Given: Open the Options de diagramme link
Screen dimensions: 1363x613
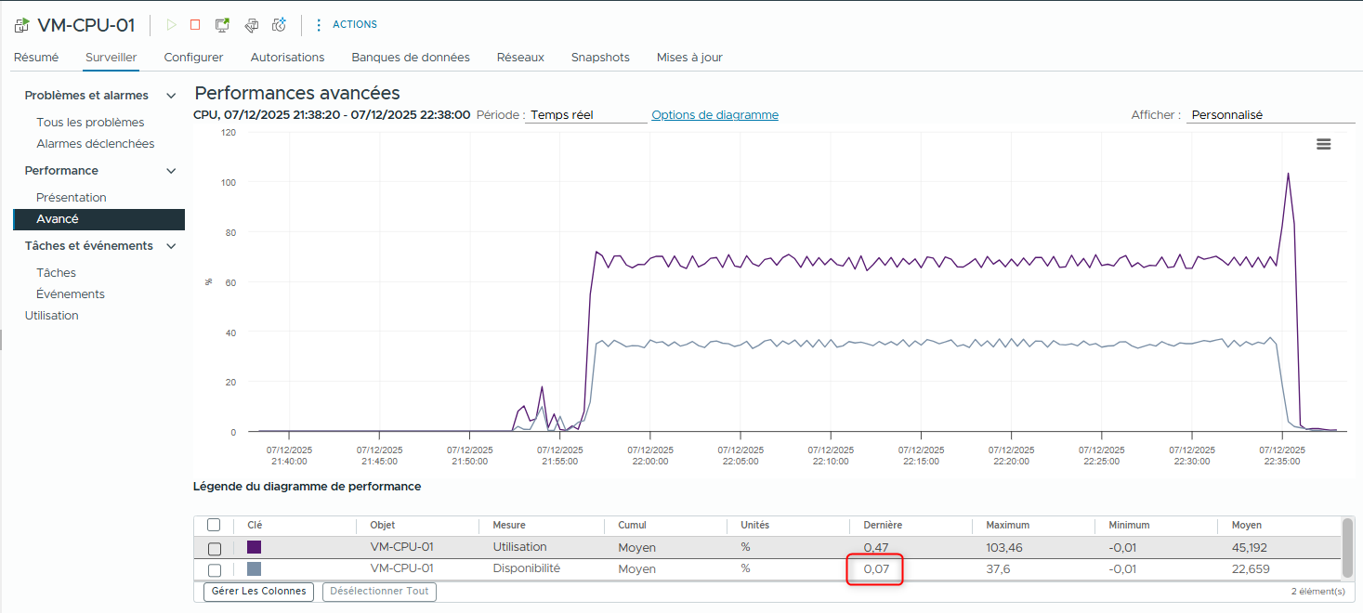Looking at the screenshot, I should pyautogui.click(x=714, y=115).
